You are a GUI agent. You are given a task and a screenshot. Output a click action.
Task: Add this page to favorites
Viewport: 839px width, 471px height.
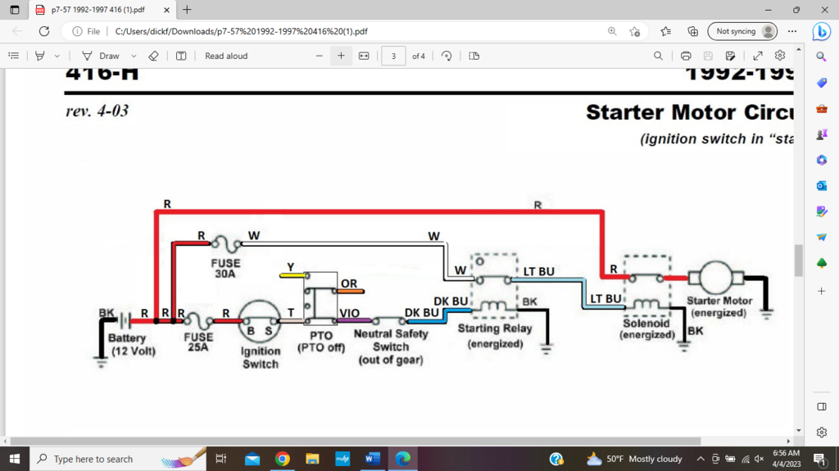click(635, 31)
